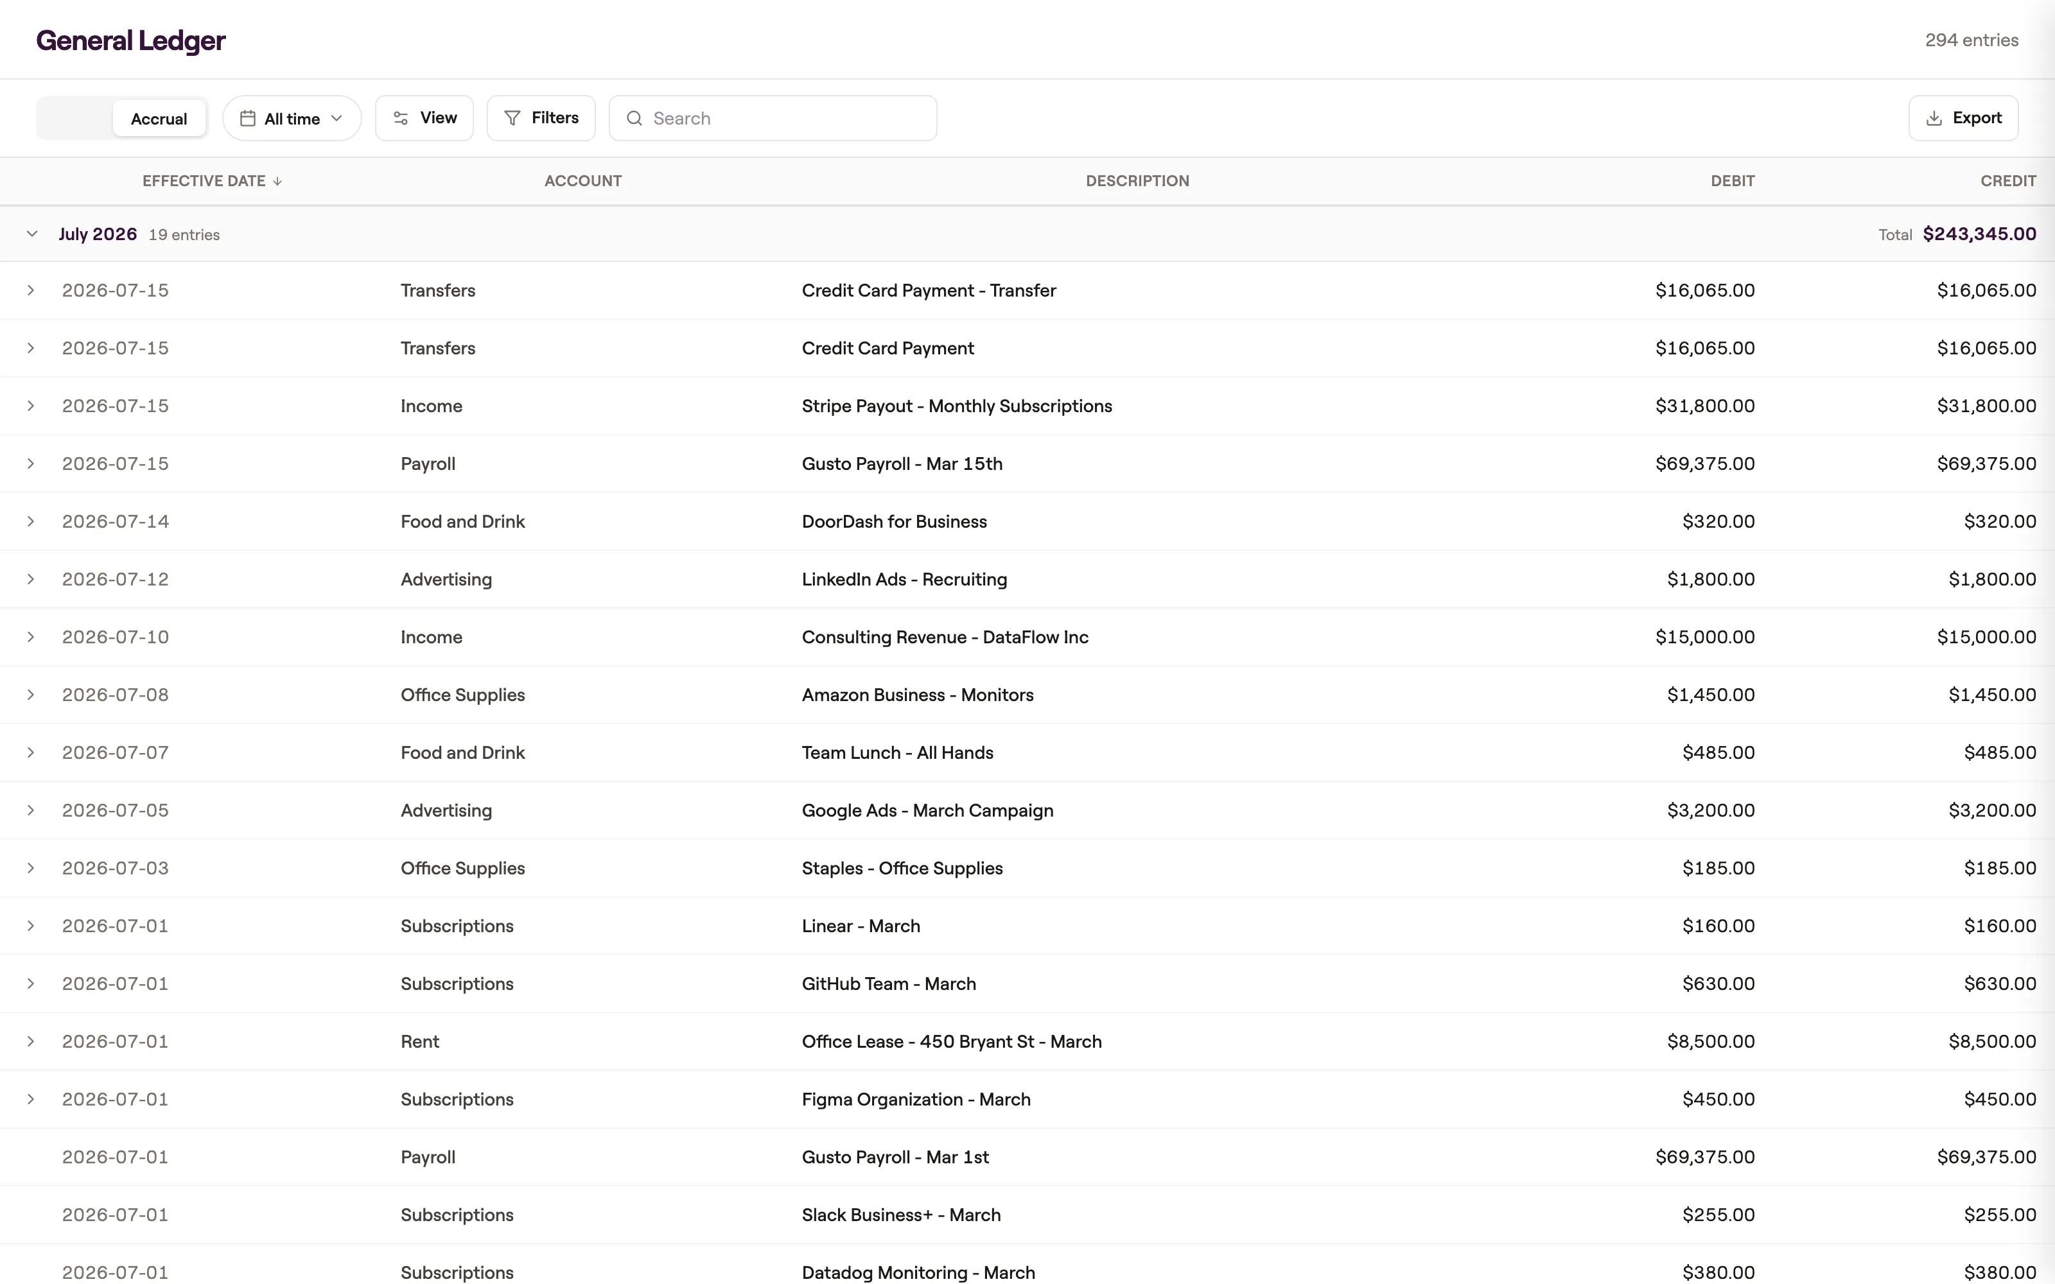Click the $1,800.00 debit amount
The width and height of the screenshot is (2055, 1284).
[1711, 579]
